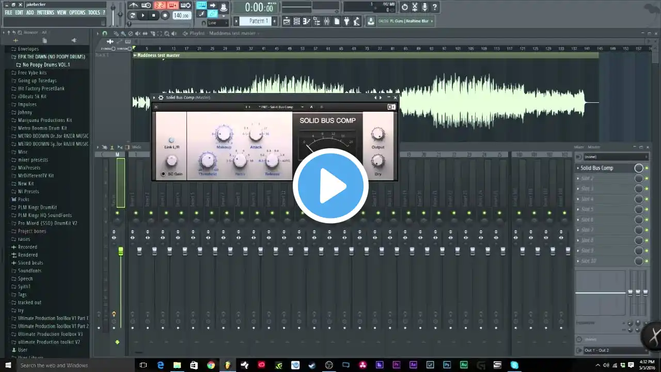The image size is (661, 372).
Task: Open the plugin picker plug icon
Action: (347, 21)
